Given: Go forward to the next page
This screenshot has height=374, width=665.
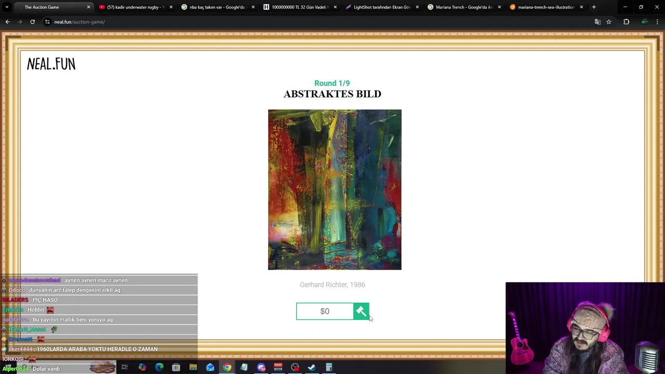Looking at the screenshot, I should tap(20, 22).
